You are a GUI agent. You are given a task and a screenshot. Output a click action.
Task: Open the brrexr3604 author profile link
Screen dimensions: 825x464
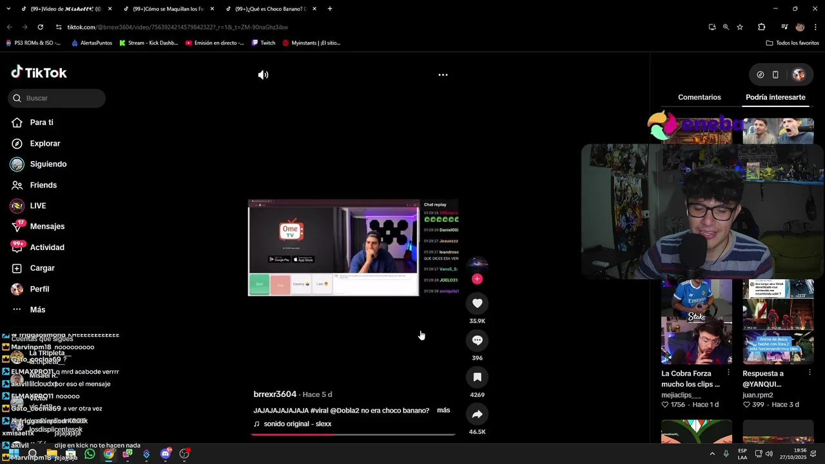pyautogui.click(x=275, y=394)
